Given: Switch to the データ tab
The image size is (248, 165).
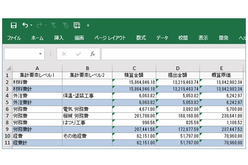Looking at the screenshot, I should pos(162,38).
